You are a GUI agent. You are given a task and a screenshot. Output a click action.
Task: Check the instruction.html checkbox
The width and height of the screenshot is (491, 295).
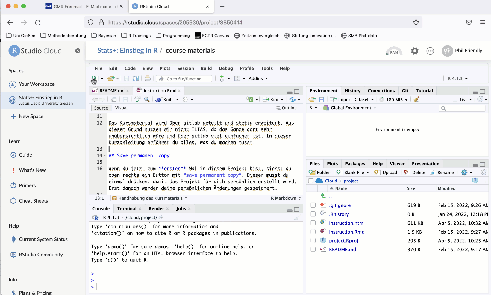[313, 223]
